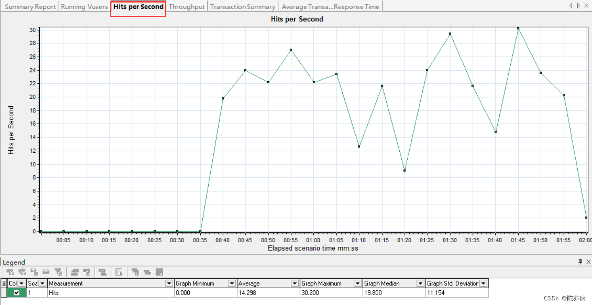
Task: Click the 0.000 graph minimum value
Action: 206,293
